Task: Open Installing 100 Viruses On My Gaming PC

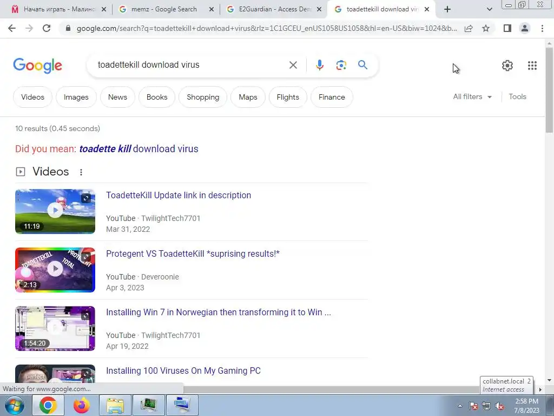Action: point(183,370)
